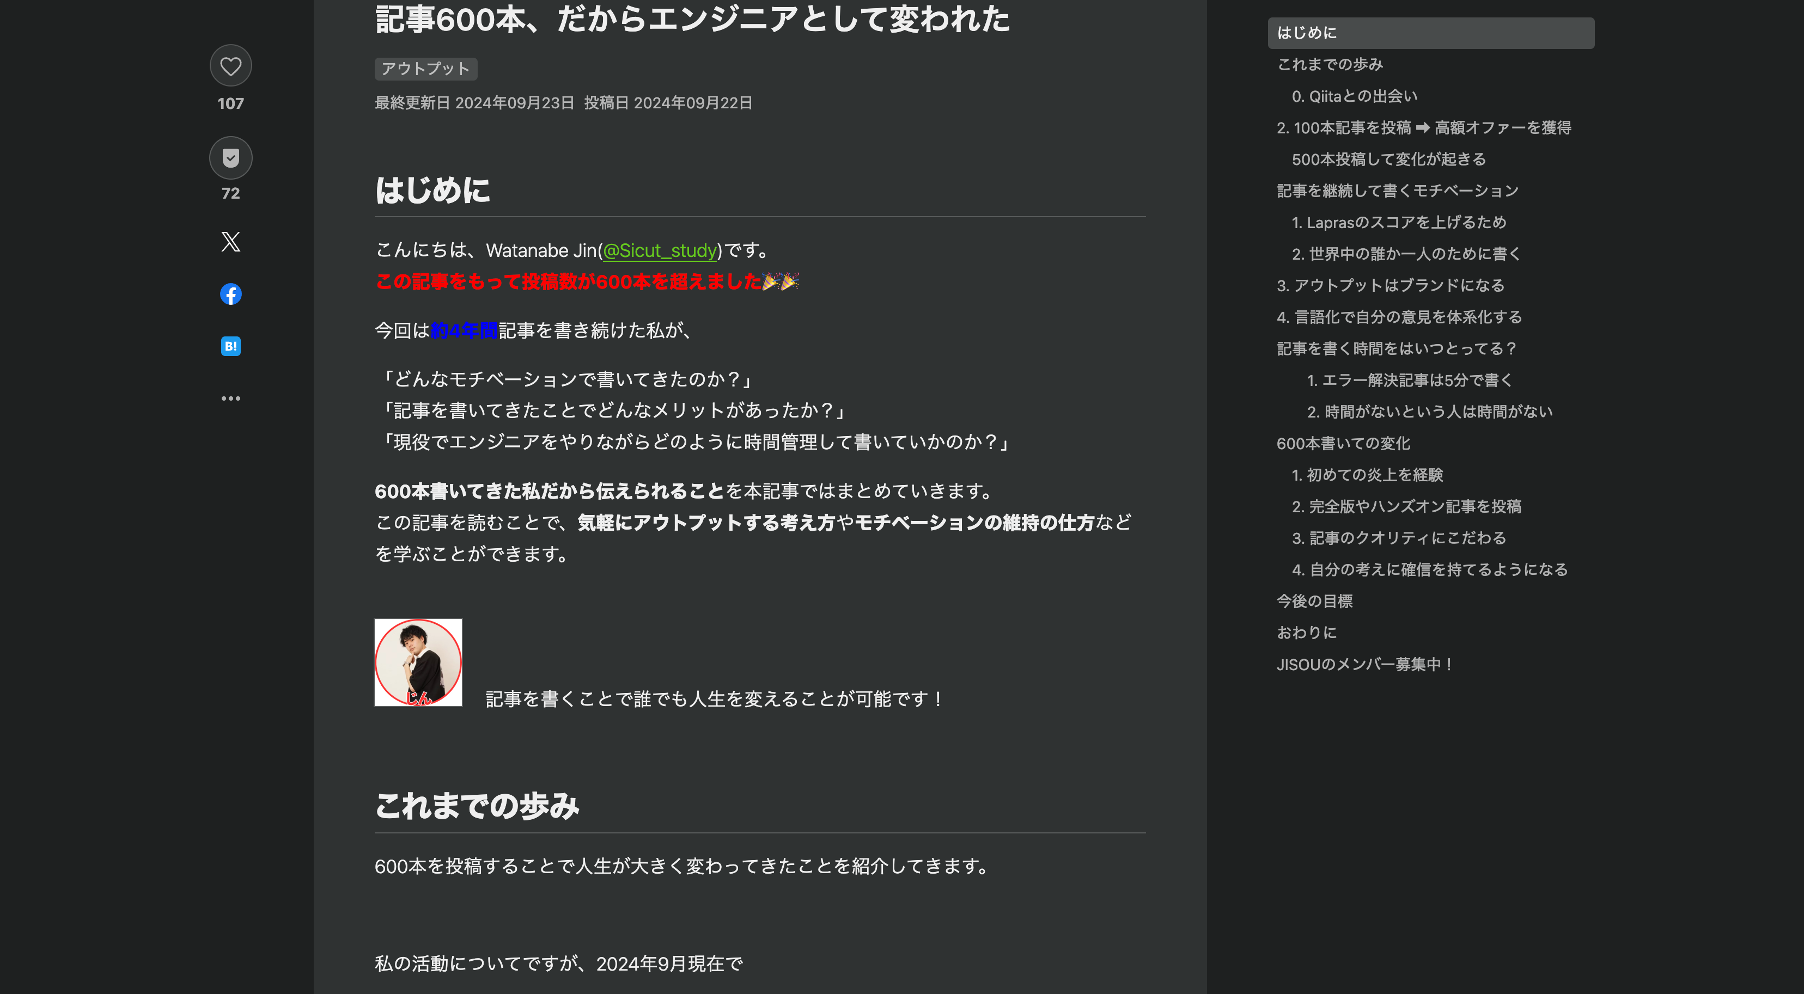The image size is (1804, 994).
Task: Click the じん avatar image
Action: (418, 662)
